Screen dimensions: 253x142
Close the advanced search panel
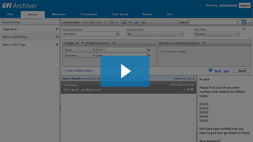[244, 29]
